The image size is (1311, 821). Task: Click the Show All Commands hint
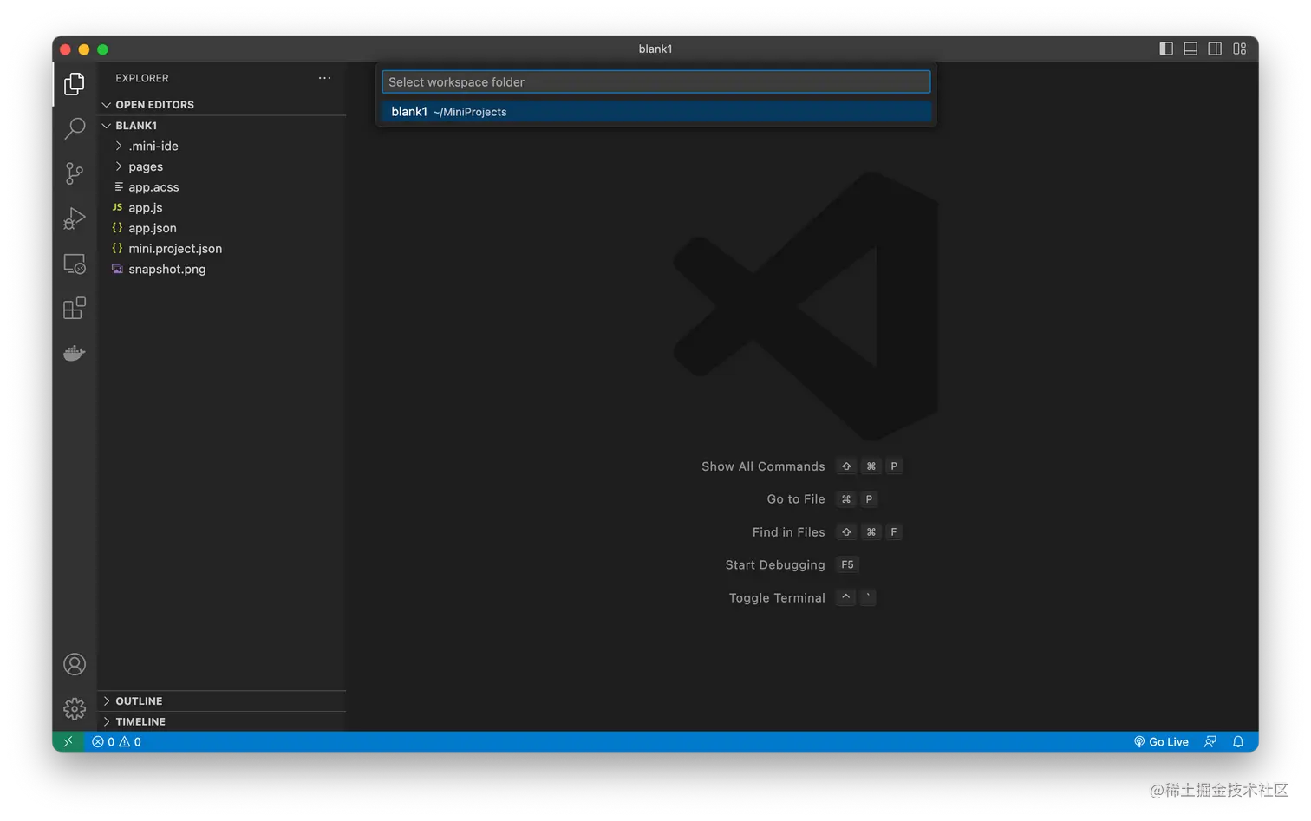[x=763, y=466]
